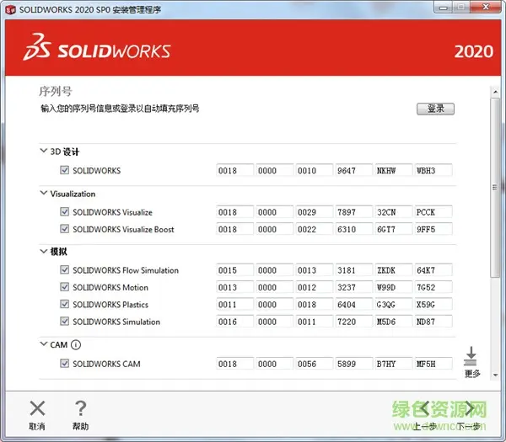Open Help via question mark icon

pos(80,408)
